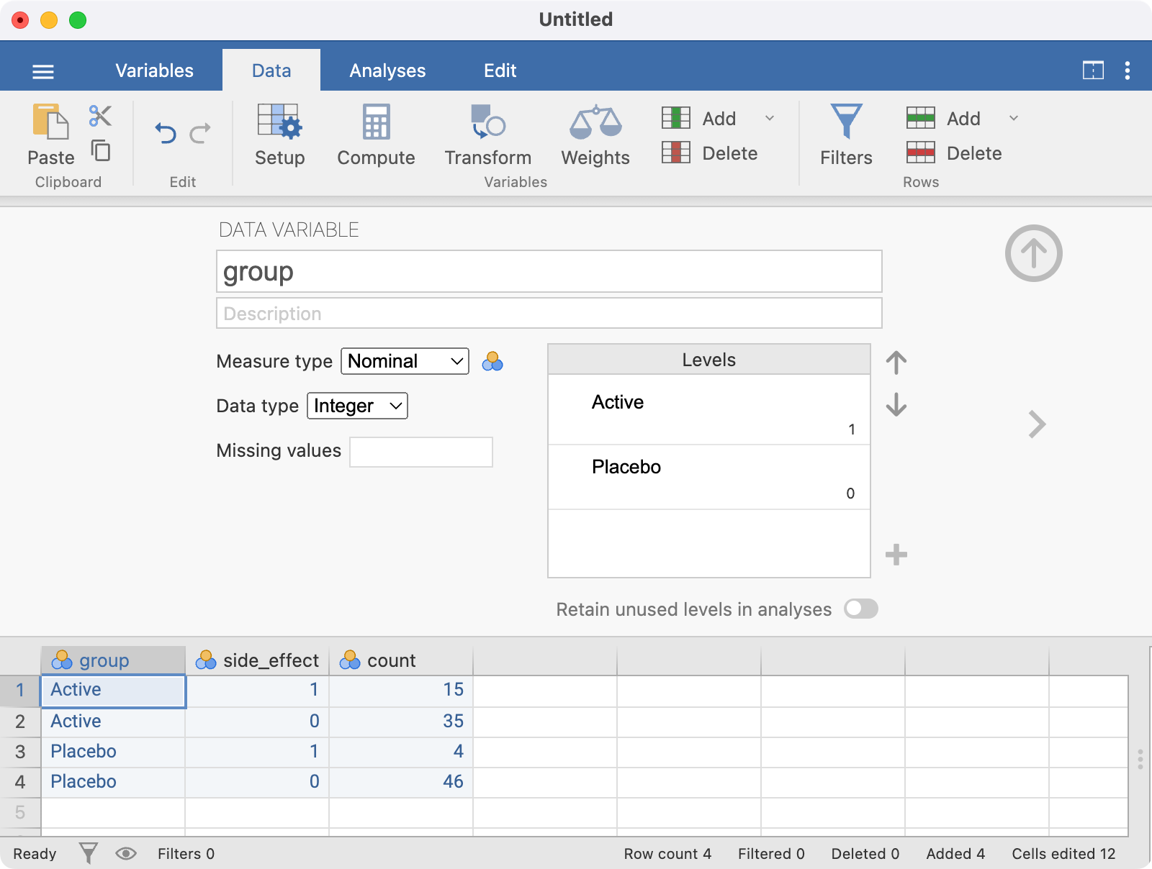Toggle the status bar filter funnel

pyautogui.click(x=89, y=854)
